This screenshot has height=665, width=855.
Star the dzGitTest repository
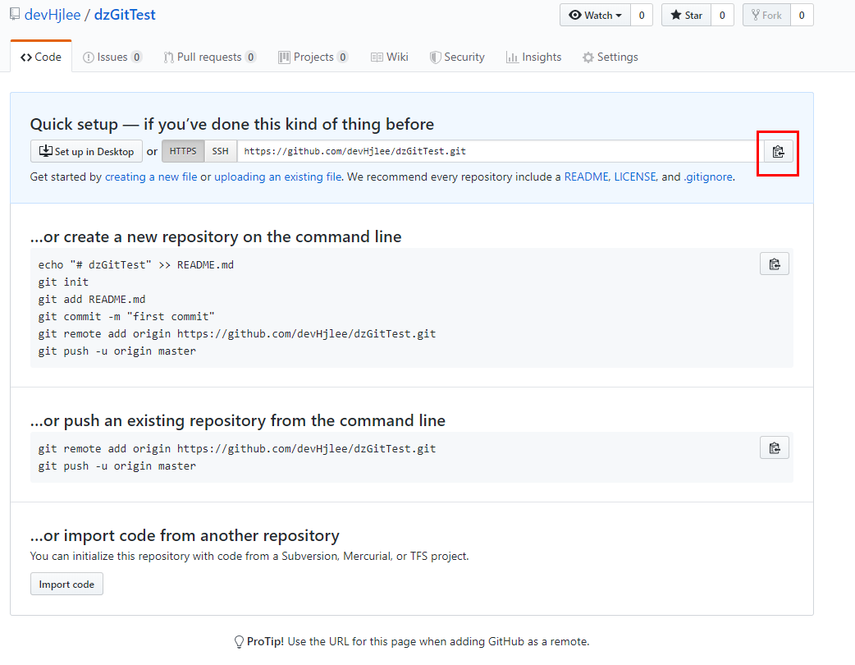686,16
